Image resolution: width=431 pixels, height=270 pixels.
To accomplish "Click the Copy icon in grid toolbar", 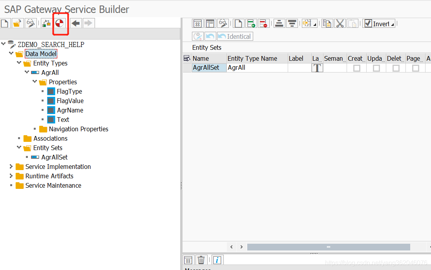I will [327, 24].
